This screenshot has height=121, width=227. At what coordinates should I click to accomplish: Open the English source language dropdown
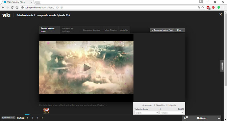pyautogui.click(x=146, y=113)
